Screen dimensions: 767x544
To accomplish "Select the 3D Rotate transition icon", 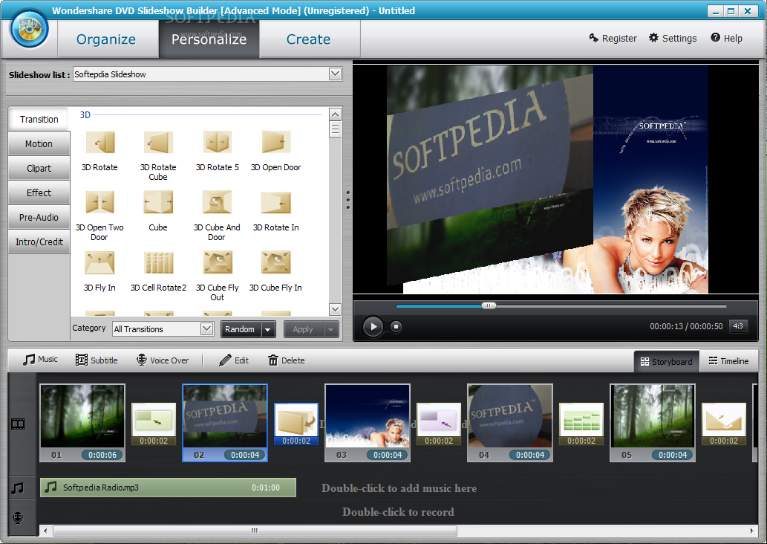I will [99, 143].
